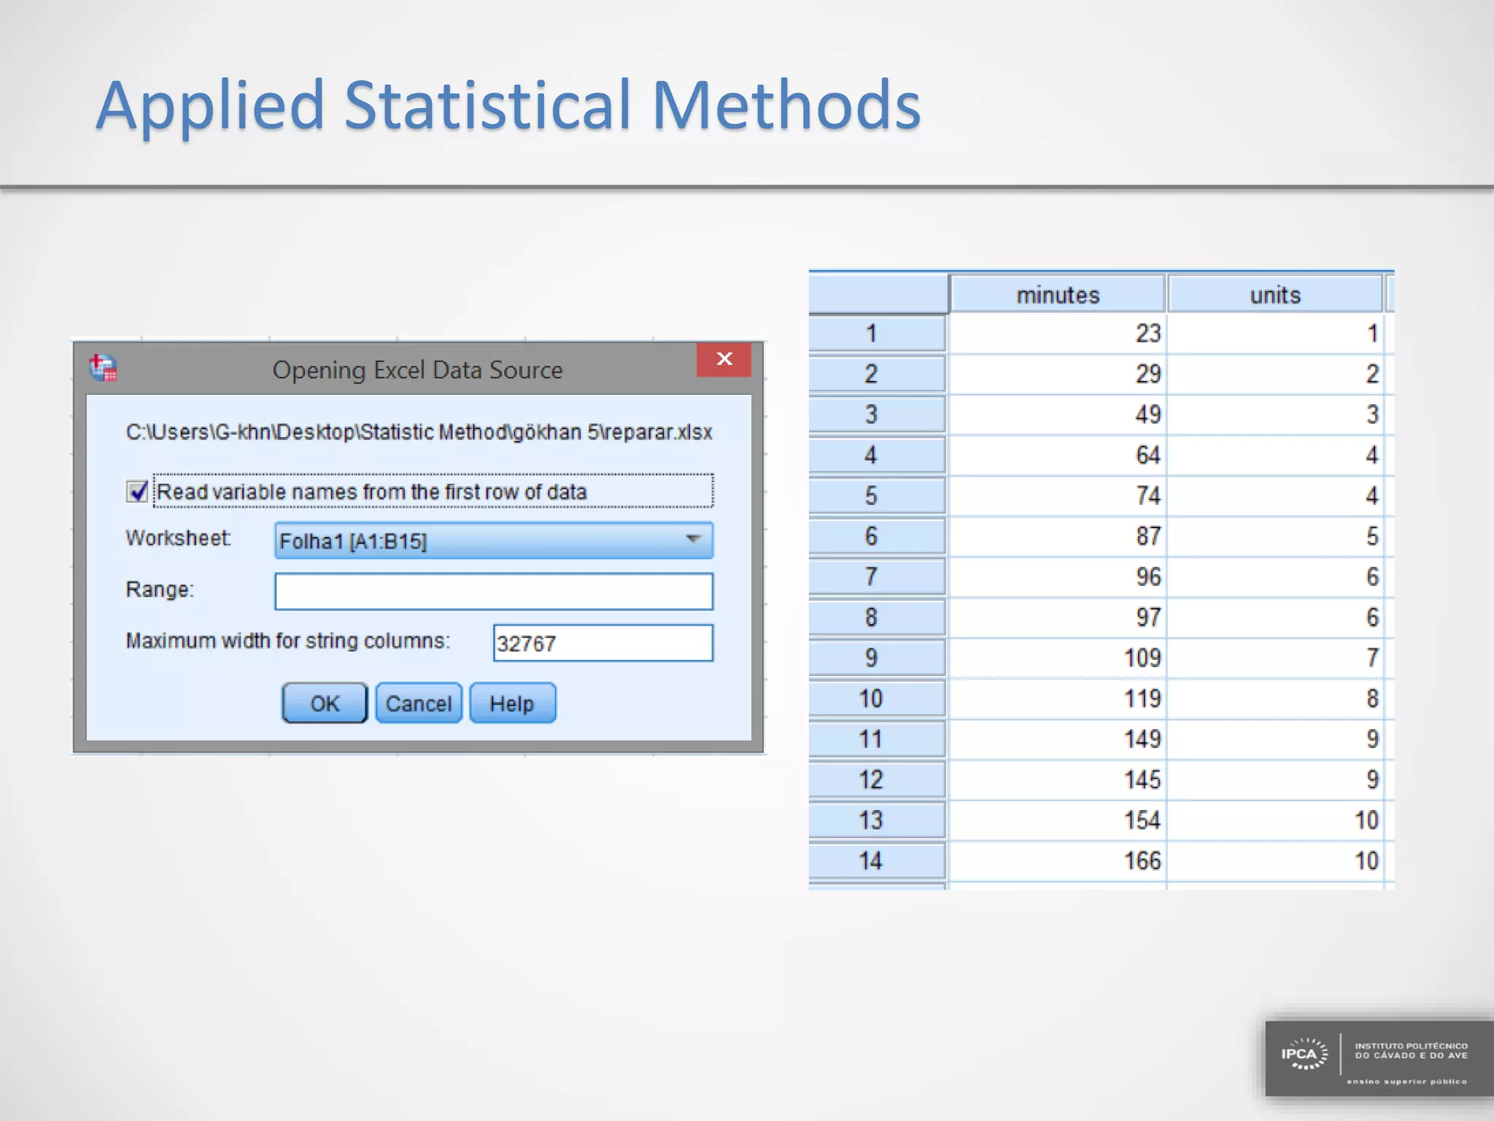Select row header 7 in data table
Screen dimensions: 1494x1121
pos(878,577)
